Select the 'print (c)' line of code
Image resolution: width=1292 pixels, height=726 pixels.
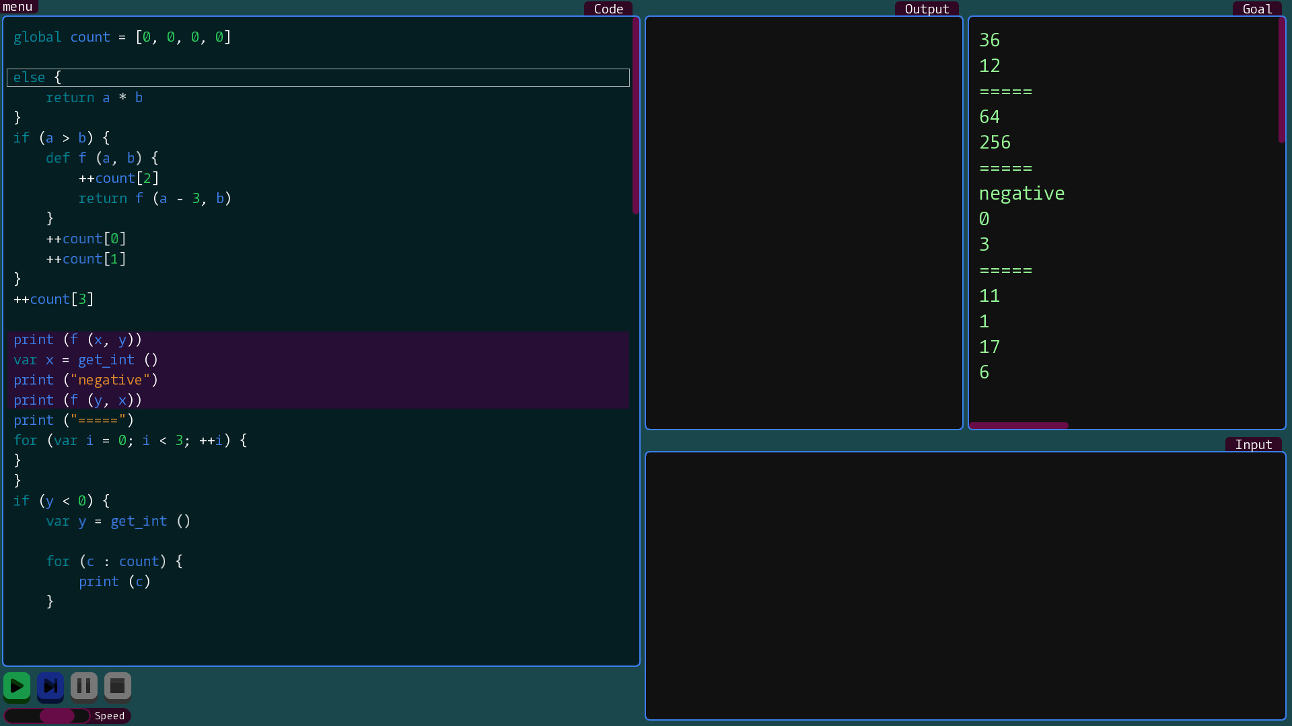pyautogui.click(x=114, y=581)
